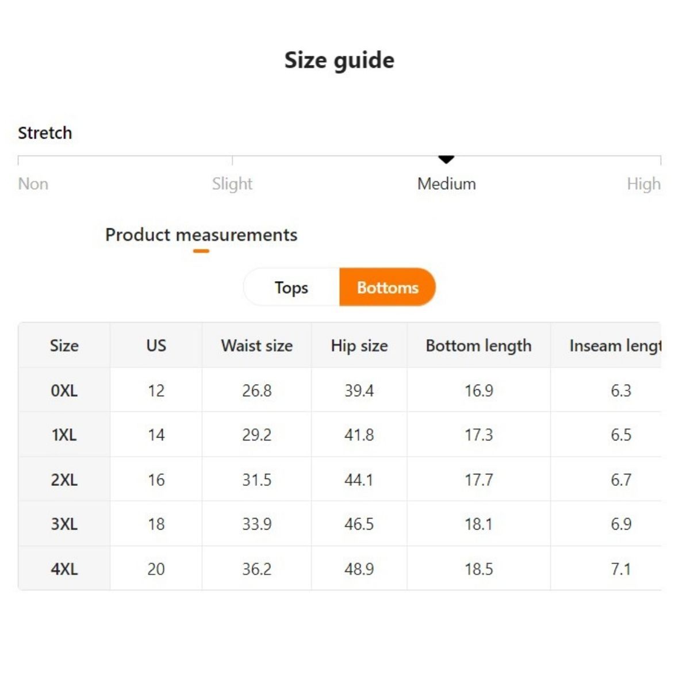
Task: Click the US column header
Action: pyautogui.click(x=156, y=346)
